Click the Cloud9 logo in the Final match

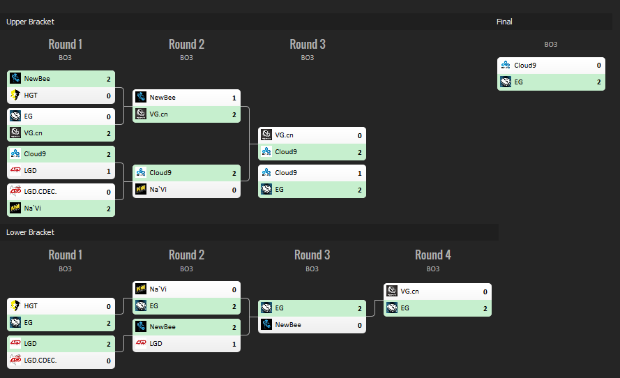505,65
